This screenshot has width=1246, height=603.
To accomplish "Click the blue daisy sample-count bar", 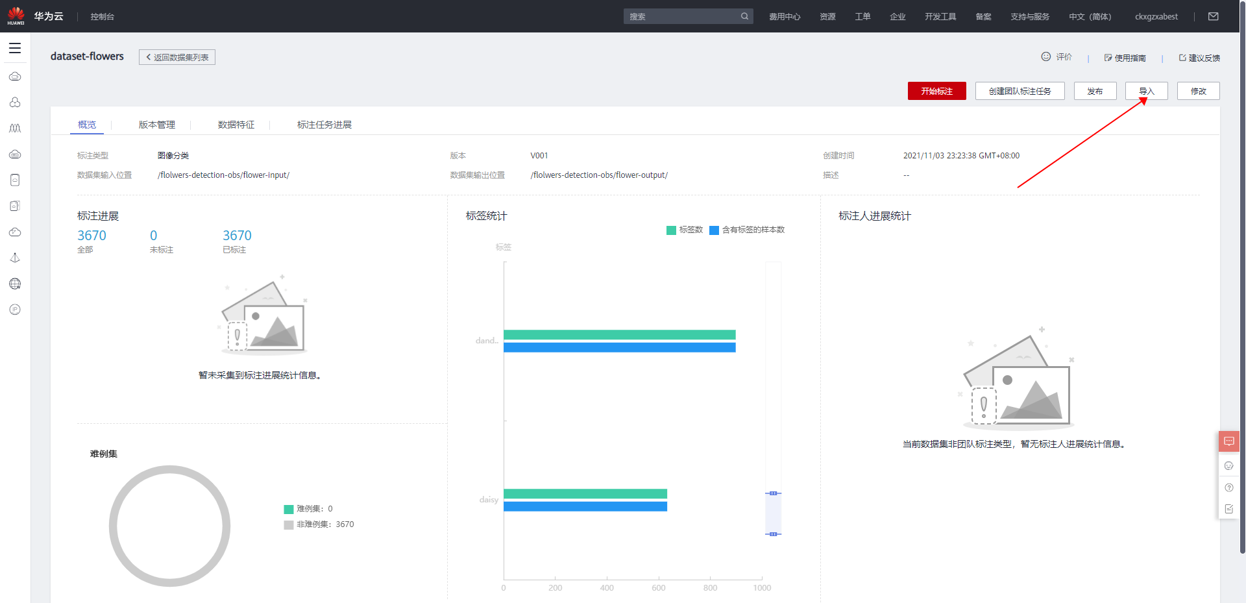I will tap(585, 506).
